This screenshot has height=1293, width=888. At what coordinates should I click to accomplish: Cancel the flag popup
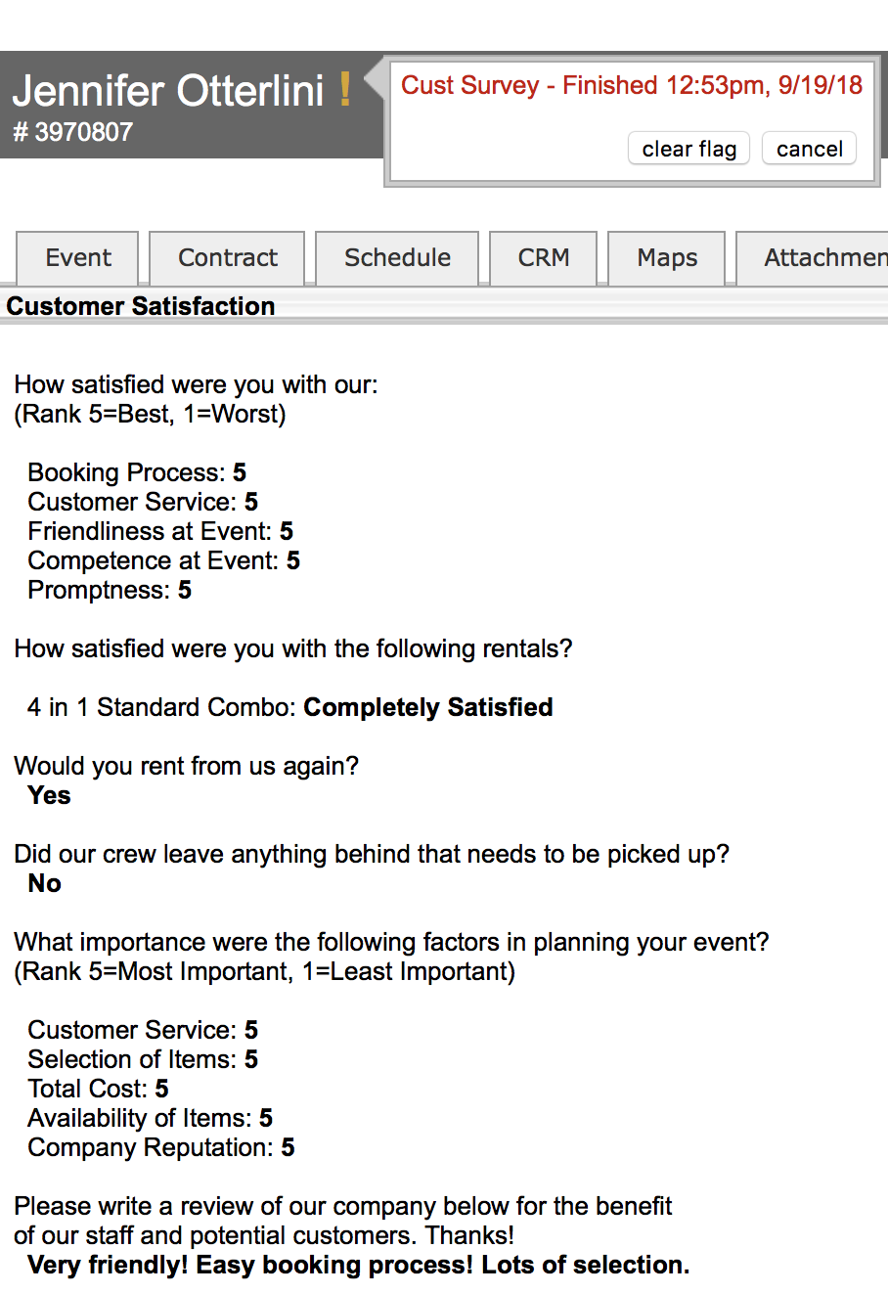(809, 149)
